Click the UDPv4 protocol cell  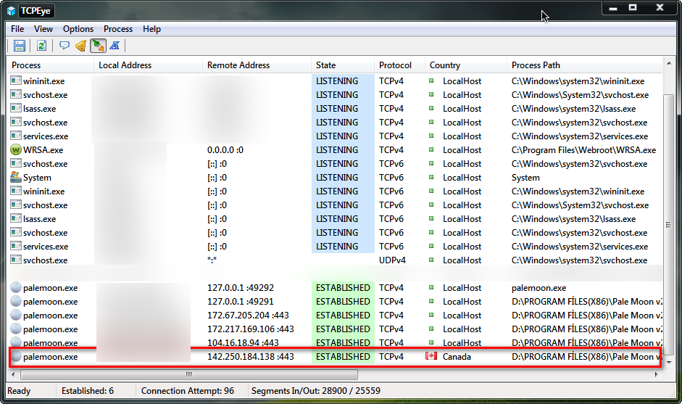392,260
